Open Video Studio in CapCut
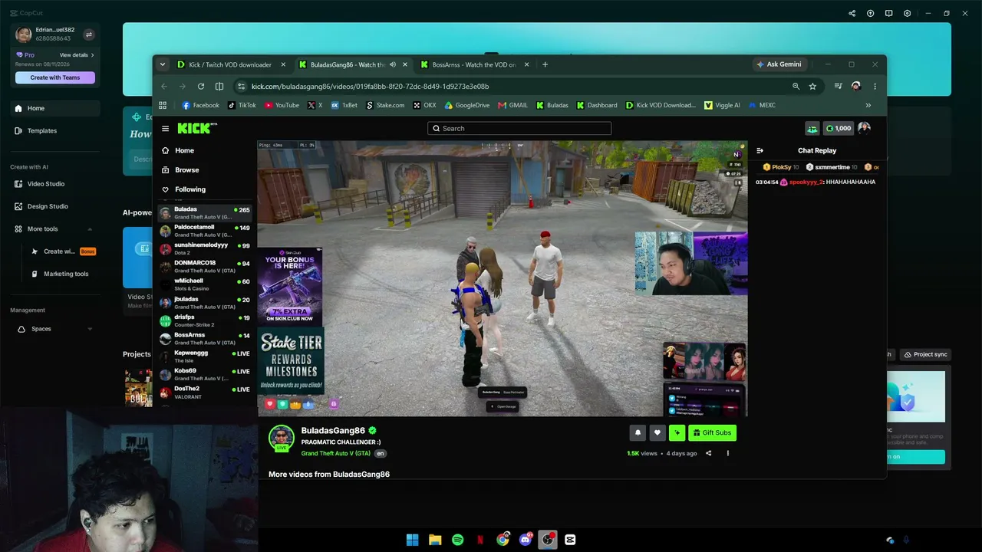The height and width of the screenshot is (552, 982). [x=46, y=184]
